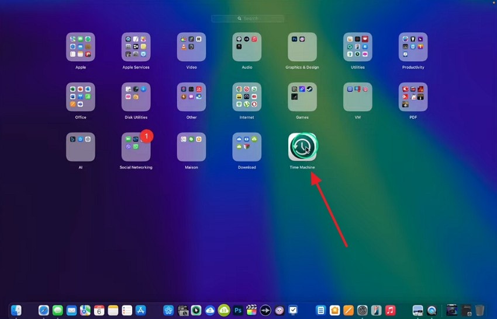Open the blue clipboard app in Dock
Screen dimensions: 497x319
pos(321,310)
